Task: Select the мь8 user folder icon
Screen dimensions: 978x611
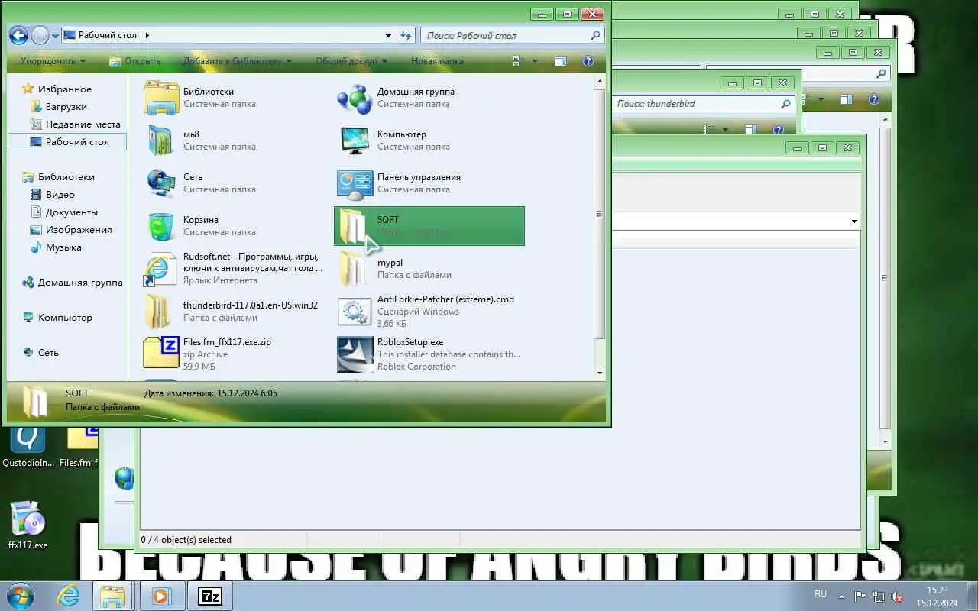Action: (x=160, y=141)
